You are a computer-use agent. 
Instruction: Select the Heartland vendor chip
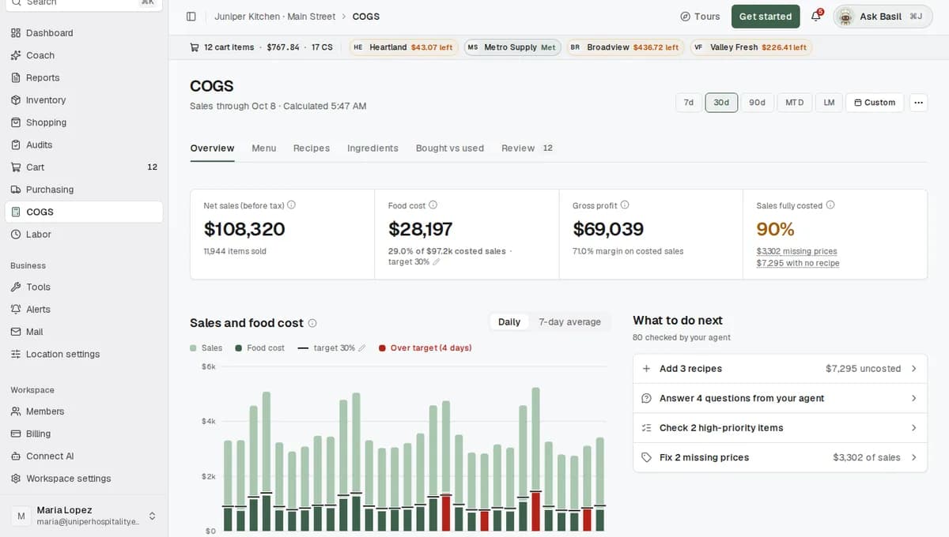coord(403,47)
